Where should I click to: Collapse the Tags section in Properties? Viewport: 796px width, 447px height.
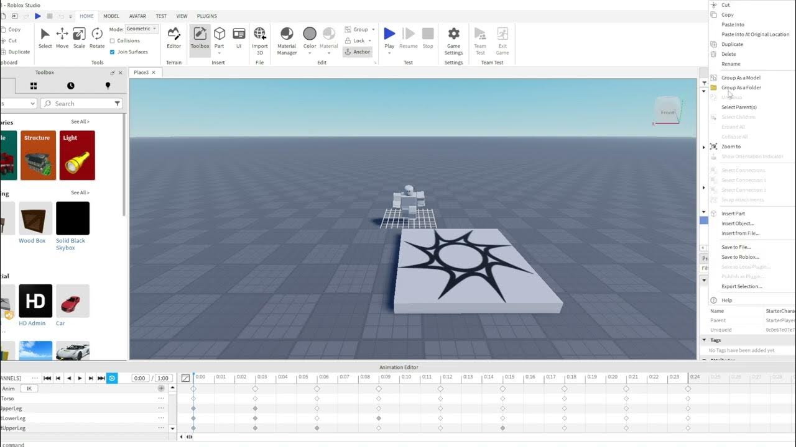(705, 340)
